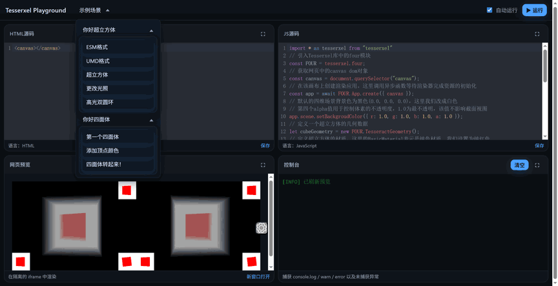558x286 pixels.
Task: Open preview with 新窗口打开 link
Action: click(x=258, y=276)
